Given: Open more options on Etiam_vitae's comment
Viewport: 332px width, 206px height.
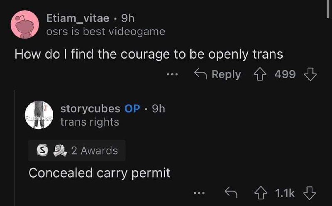Looking at the screenshot, I should click(172, 74).
